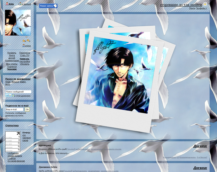217x172 pixels.
Task: Click the 'Найти' search button
Action: click(x=8, y=95)
